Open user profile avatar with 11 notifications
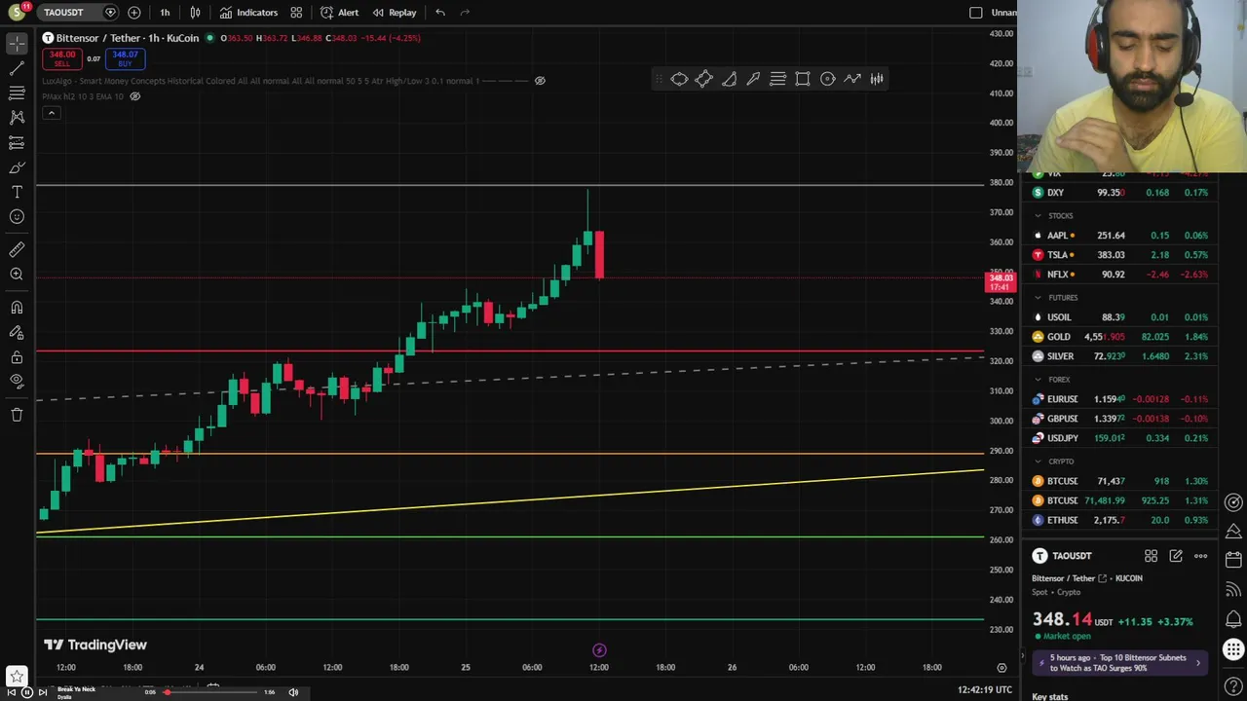This screenshot has width=1247, height=701. click(x=18, y=13)
